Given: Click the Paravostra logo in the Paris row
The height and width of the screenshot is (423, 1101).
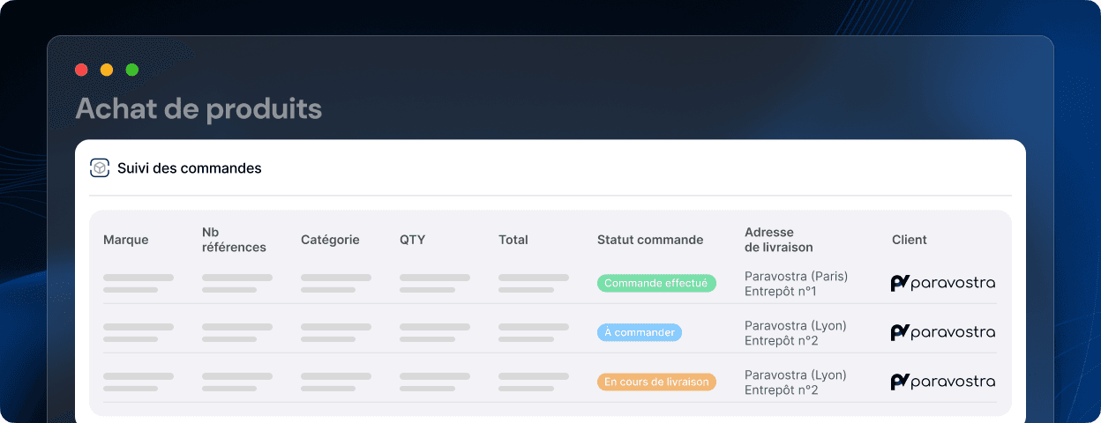Looking at the screenshot, I should 943,283.
